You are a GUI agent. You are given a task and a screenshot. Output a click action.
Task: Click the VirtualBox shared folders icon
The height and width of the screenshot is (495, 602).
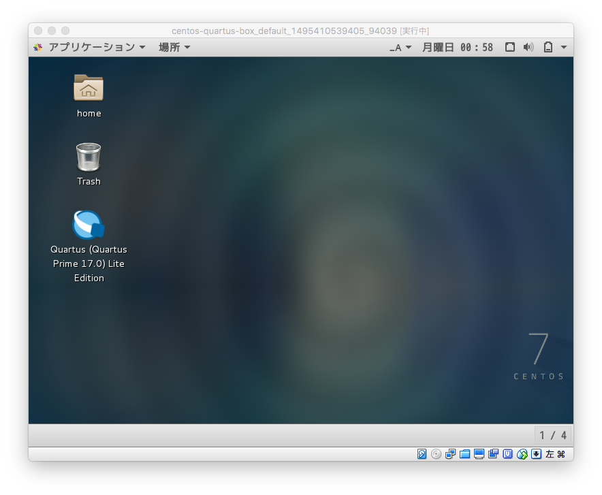coord(464,454)
